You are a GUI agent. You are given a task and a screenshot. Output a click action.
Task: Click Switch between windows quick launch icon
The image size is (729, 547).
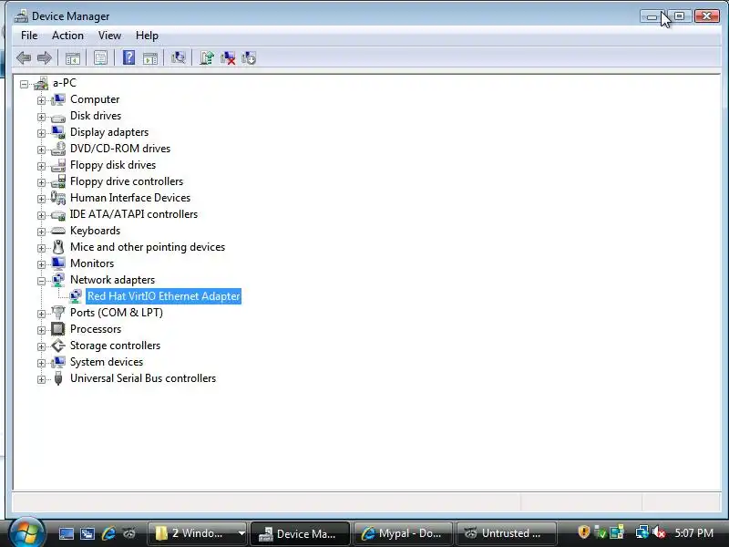pyautogui.click(x=87, y=533)
